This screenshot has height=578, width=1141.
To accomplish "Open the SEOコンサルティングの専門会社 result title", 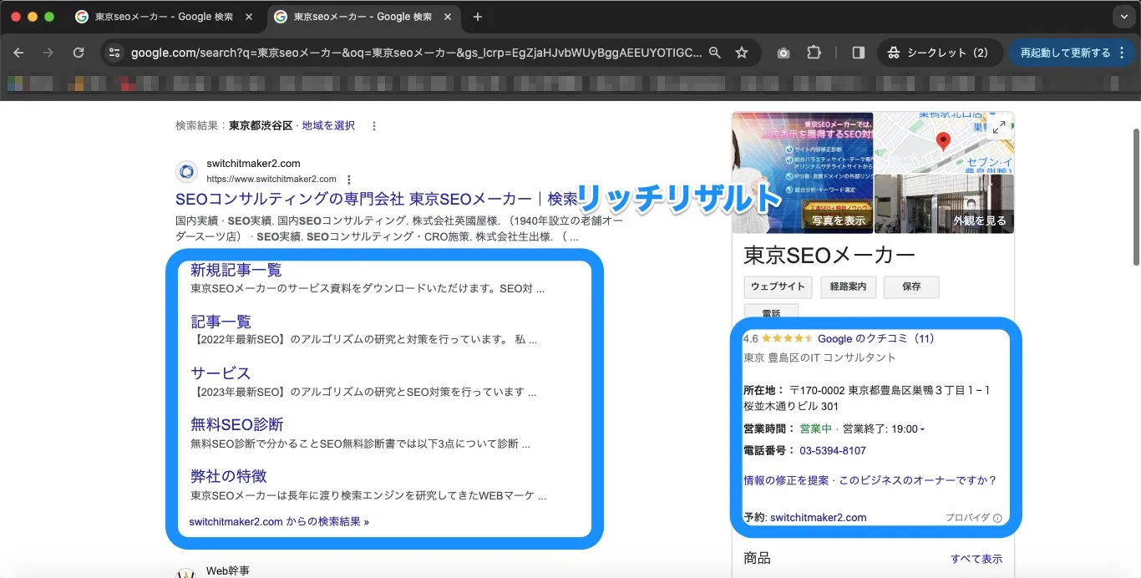I will (377, 199).
